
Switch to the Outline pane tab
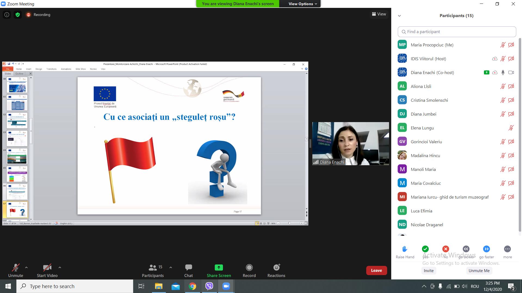click(x=19, y=74)
